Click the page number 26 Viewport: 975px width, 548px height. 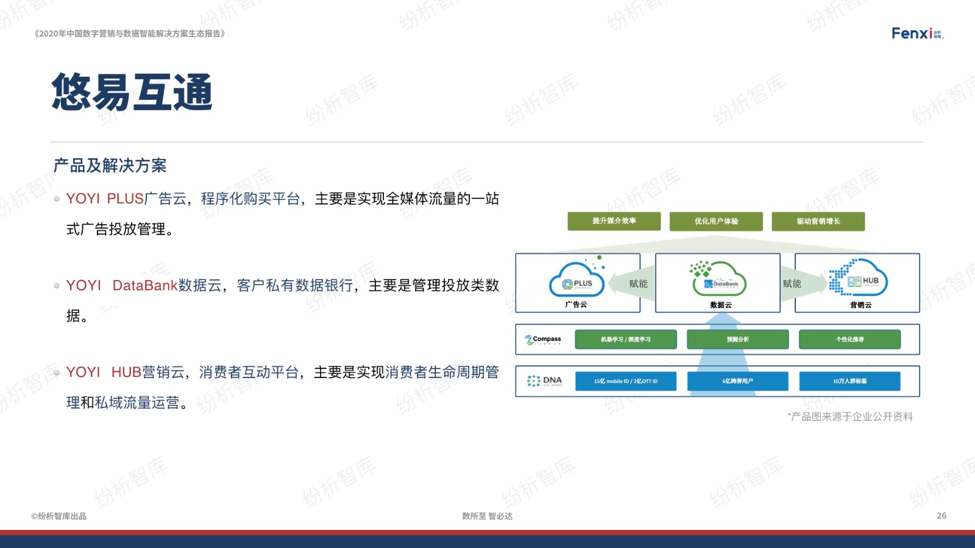(941, 516)
